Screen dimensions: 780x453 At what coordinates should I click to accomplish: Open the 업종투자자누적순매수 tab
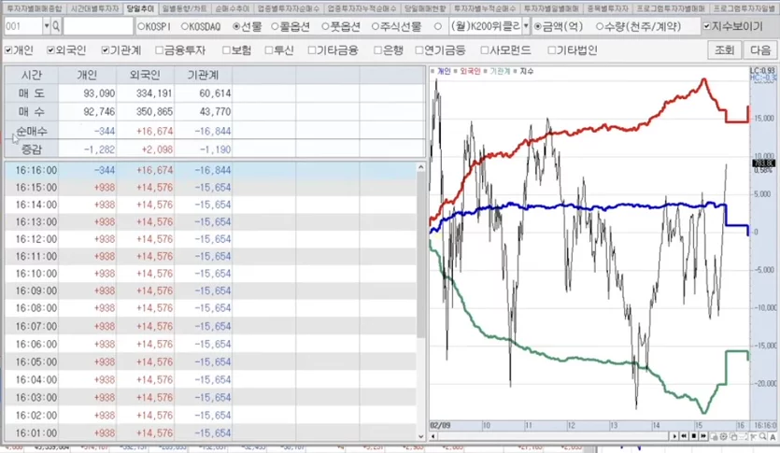click(362, 8)
